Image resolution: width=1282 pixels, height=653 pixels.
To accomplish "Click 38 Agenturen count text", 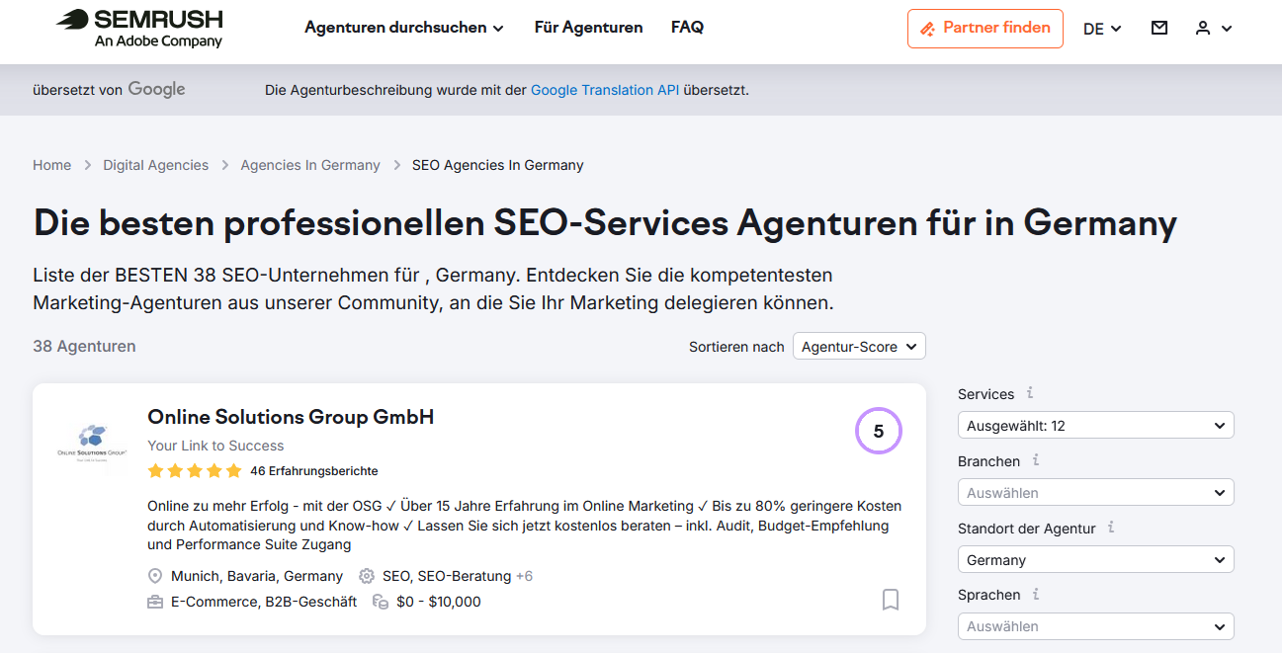I will tap(84, 347).
